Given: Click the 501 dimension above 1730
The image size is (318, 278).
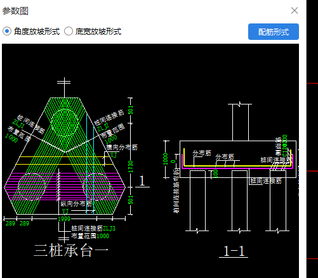Looking at the screenshot, I should pyautogui.click(x=131, y=110).
